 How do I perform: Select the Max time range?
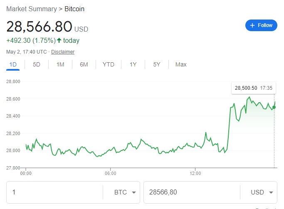(181, 64)
